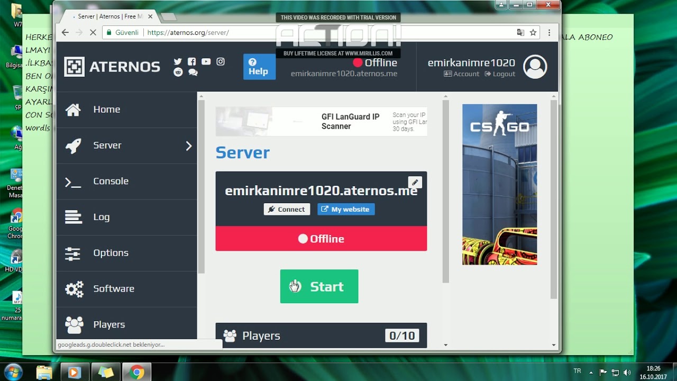The width and height of the screenshot is (677, 381).
Task: Click the TR language indicator
Action: (x=577, y=370)
